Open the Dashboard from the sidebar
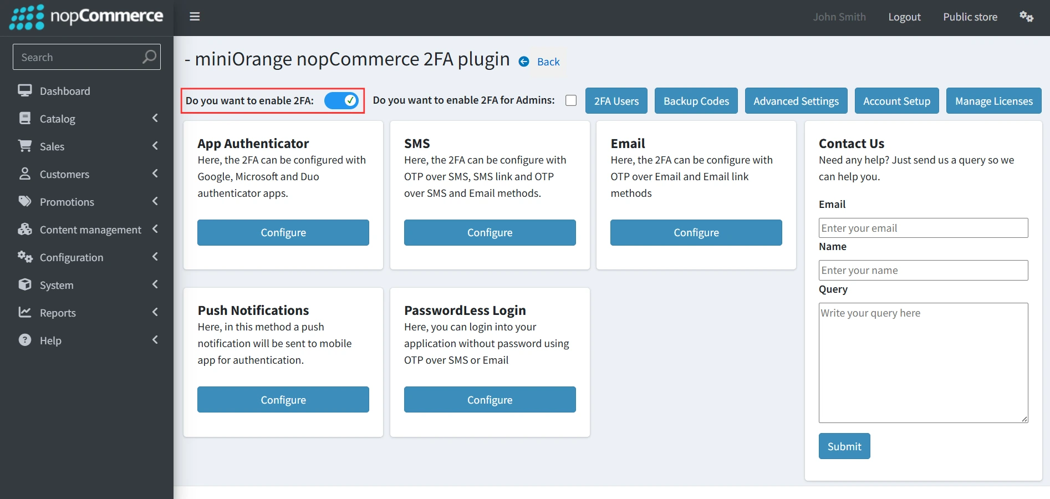The width and height of the screenshot is (1050, 499). tap(25, 90)
